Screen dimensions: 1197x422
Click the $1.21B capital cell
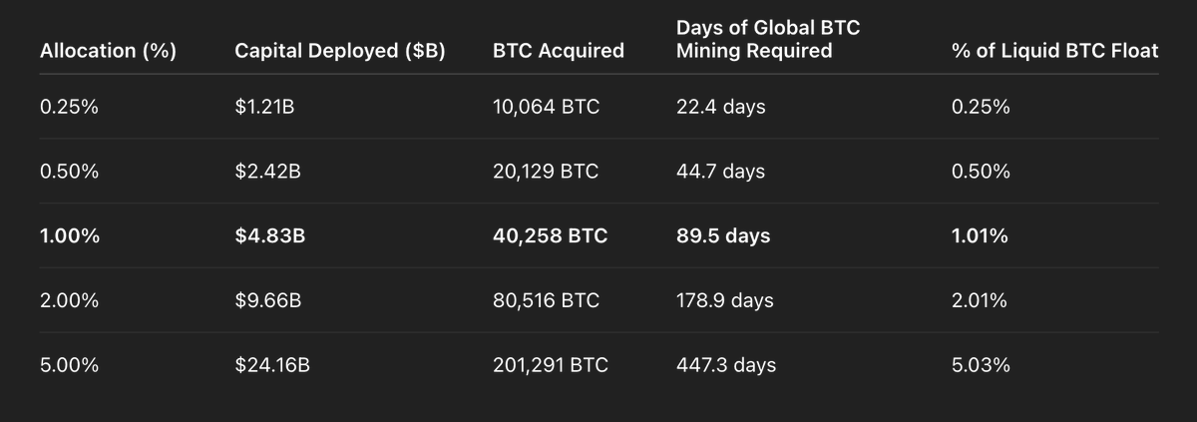pyautogui.click(x=264, y=107)
